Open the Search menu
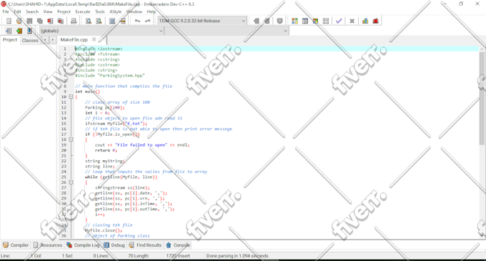486x261 pixels. click(32, 11)
